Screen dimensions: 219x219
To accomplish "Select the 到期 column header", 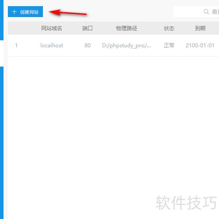I will point(200,28).
